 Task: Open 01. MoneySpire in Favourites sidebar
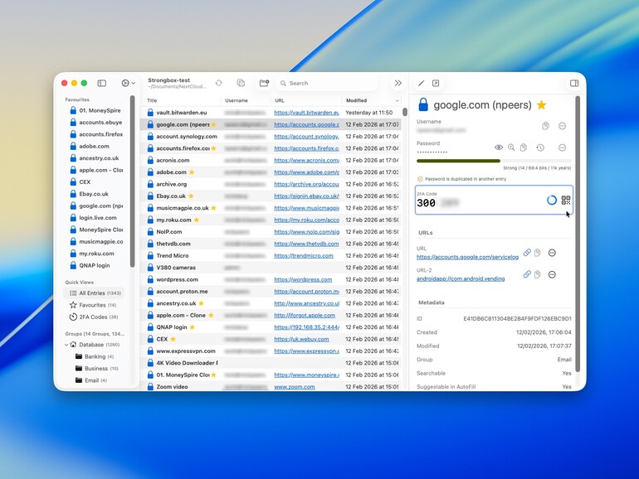click(x=95, y=110)
